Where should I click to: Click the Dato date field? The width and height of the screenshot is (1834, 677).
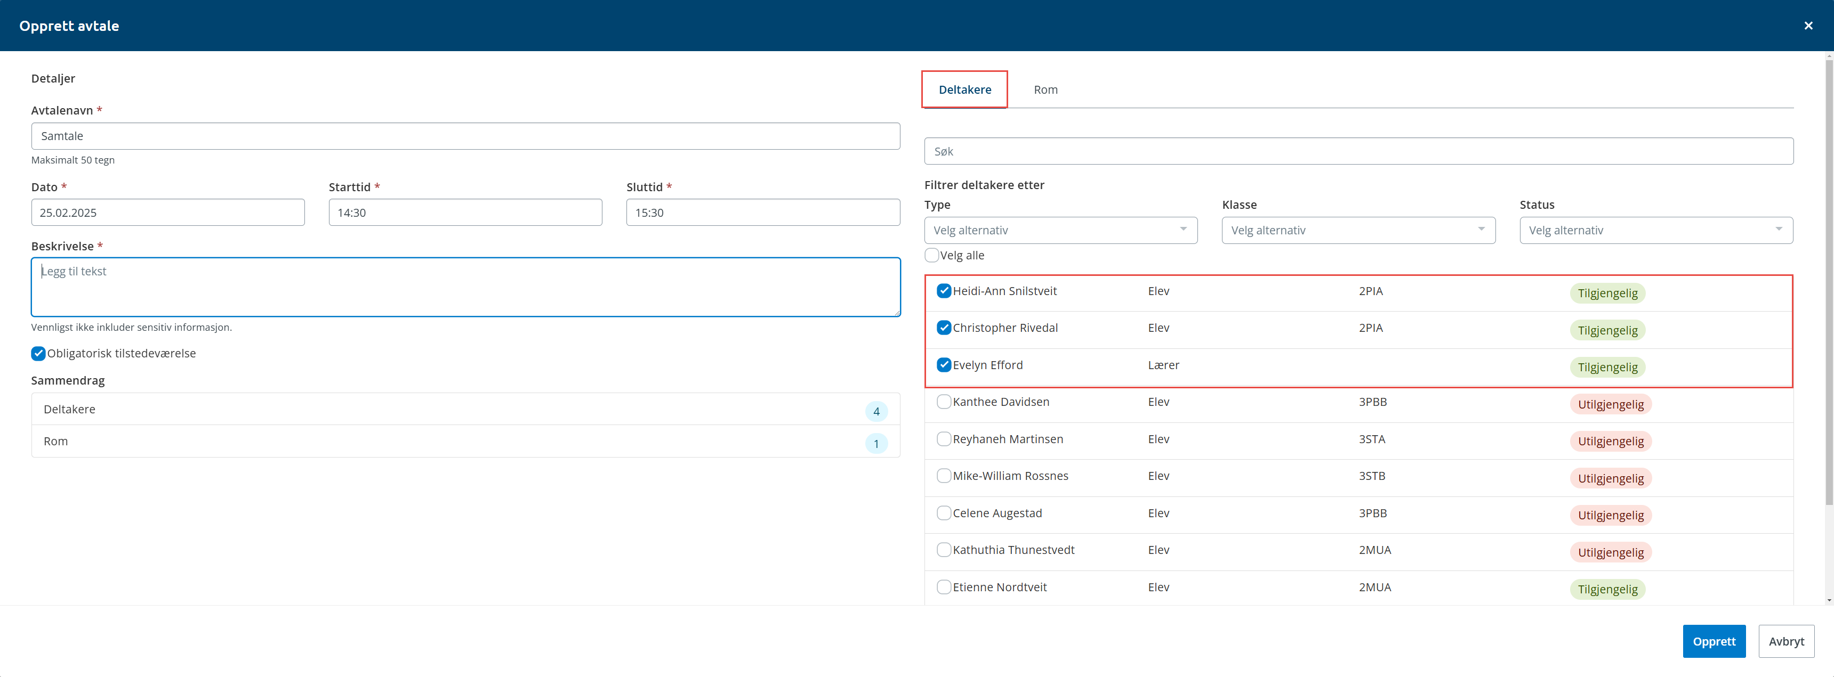(167, 213)
